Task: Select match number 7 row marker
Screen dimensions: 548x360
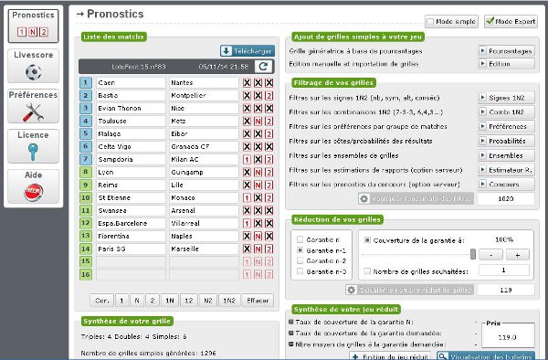Action: (86, 159)
